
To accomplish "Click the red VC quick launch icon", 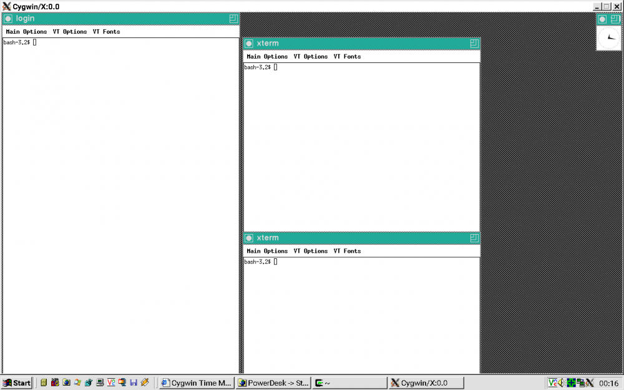I will [111, 383].
